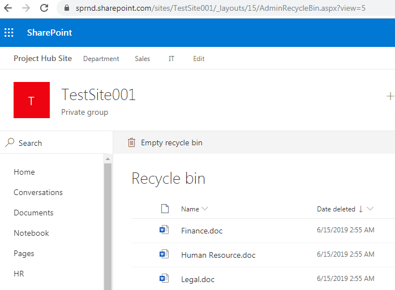This screenshot has width=395, height=290.
Task: Click the Word icon beside Finance.doc
Action: (x=164, y=230)
